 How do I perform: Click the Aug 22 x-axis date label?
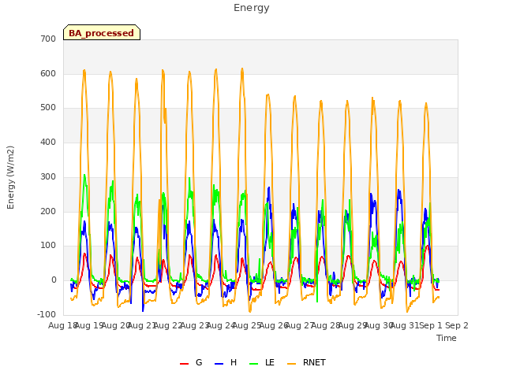(168, 325)
